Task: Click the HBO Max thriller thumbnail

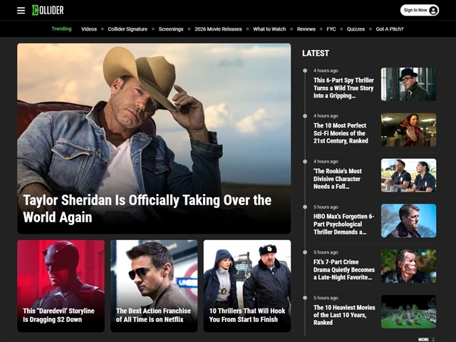Action: (408, 220)
